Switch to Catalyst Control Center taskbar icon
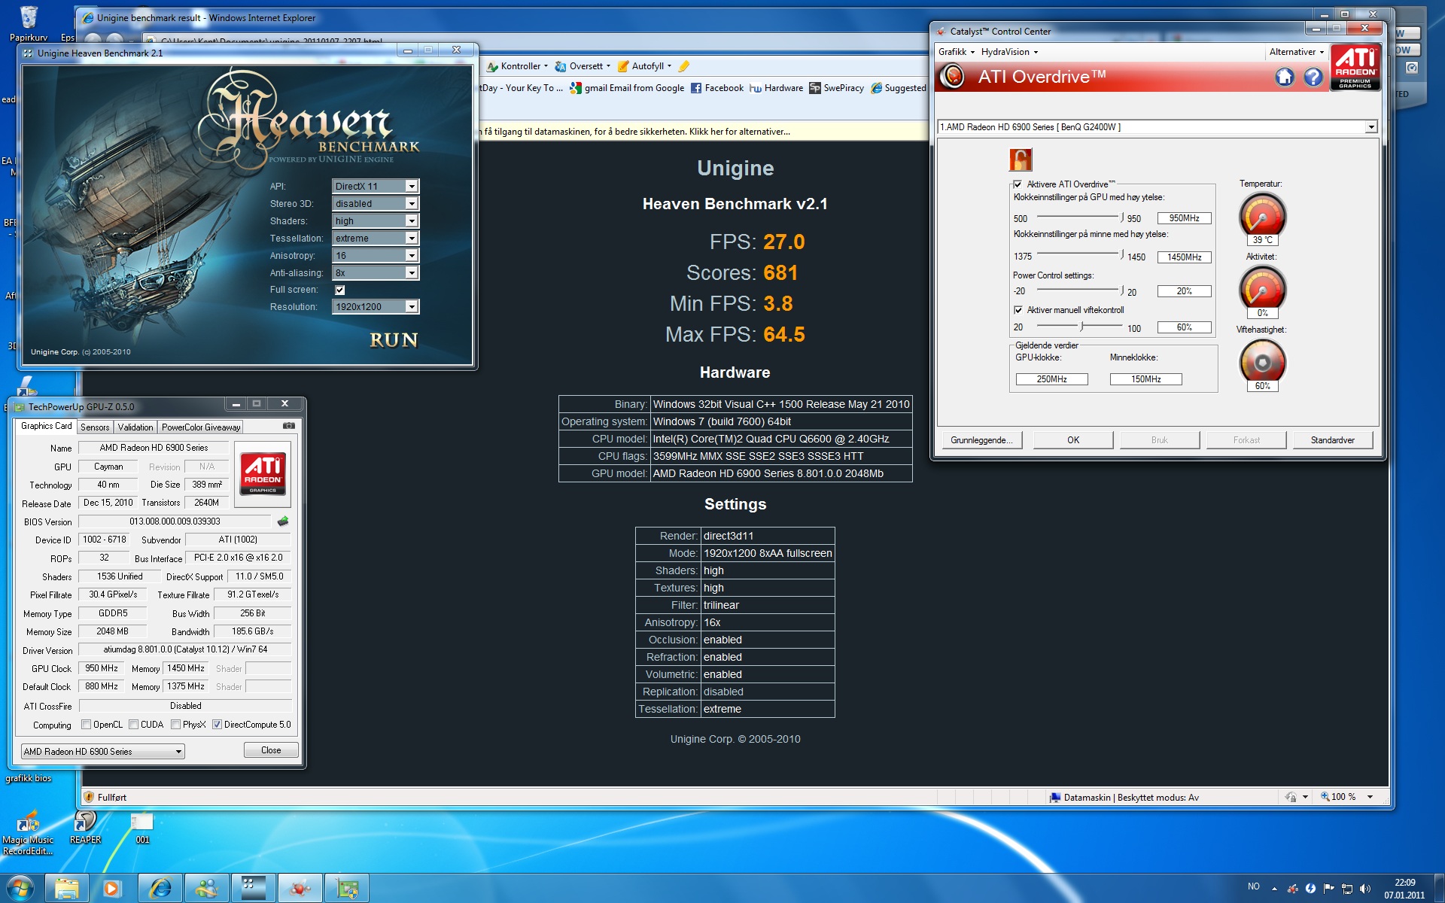 [300, 889]
